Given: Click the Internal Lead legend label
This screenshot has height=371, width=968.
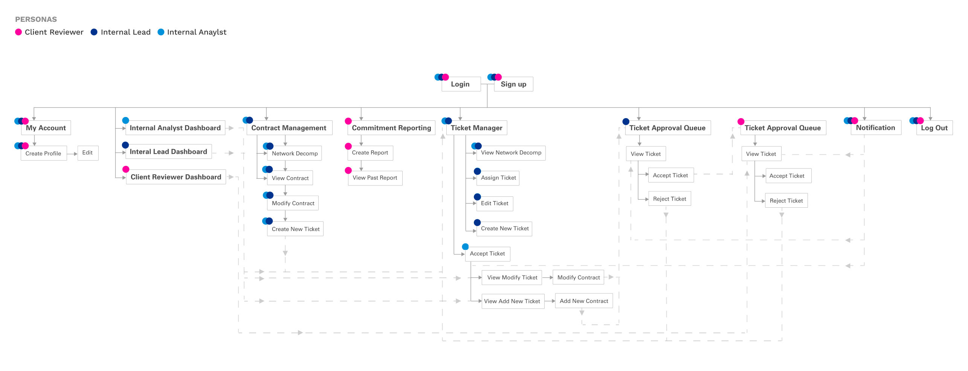Looking at the screenshot, I should tap(126, 32).
